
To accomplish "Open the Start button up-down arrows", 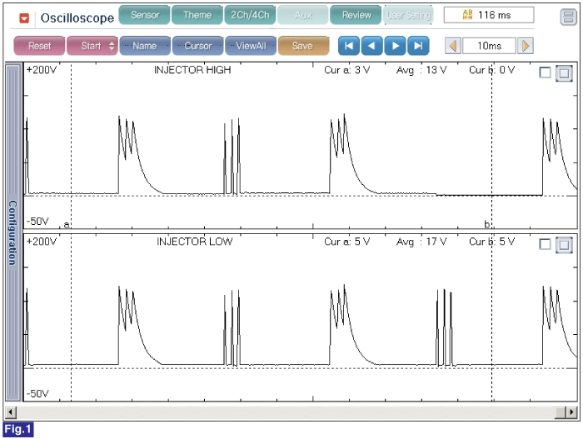I will coord(112,46).
